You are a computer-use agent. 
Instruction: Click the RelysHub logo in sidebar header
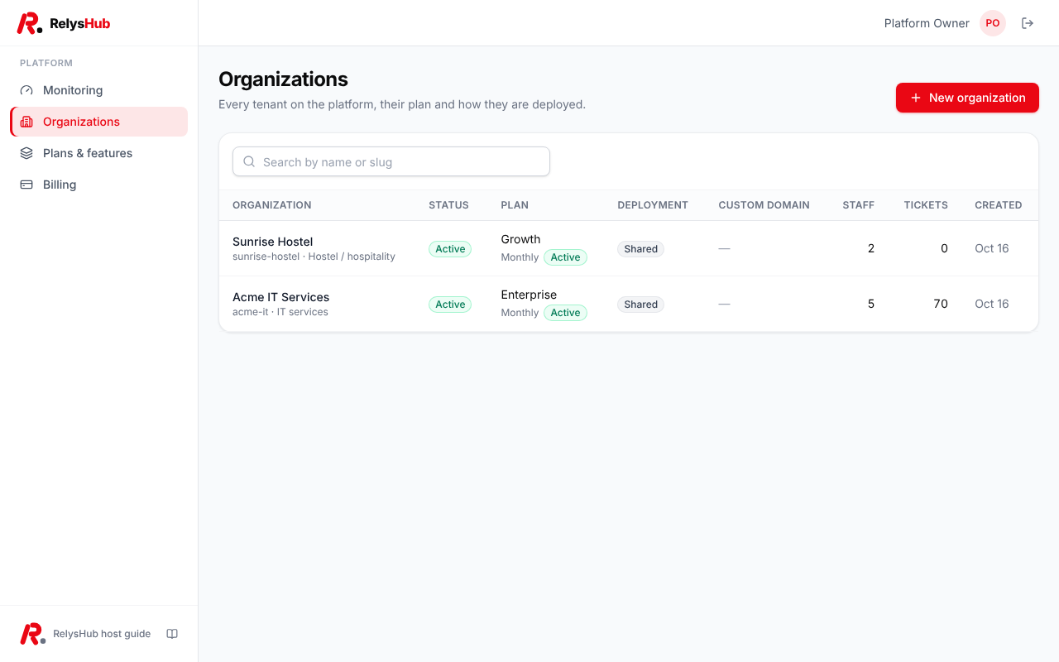(64, 23)
